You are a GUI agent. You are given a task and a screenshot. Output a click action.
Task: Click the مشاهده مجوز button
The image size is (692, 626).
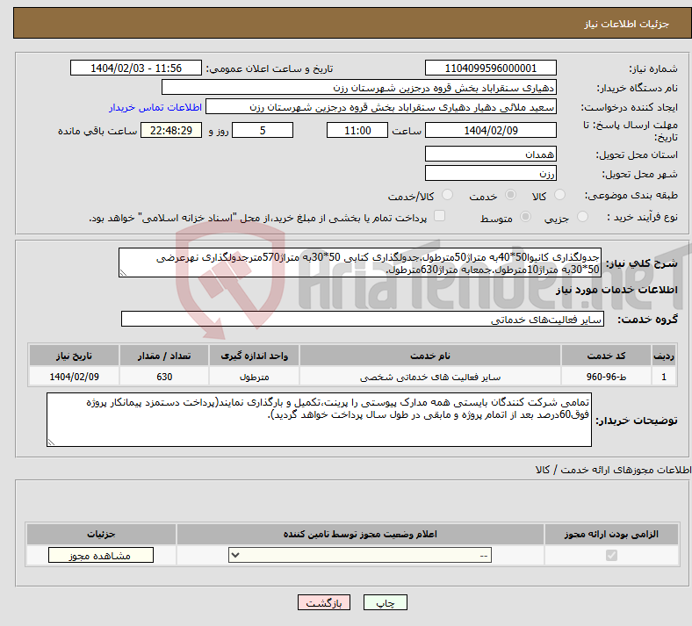pos(101,556)
